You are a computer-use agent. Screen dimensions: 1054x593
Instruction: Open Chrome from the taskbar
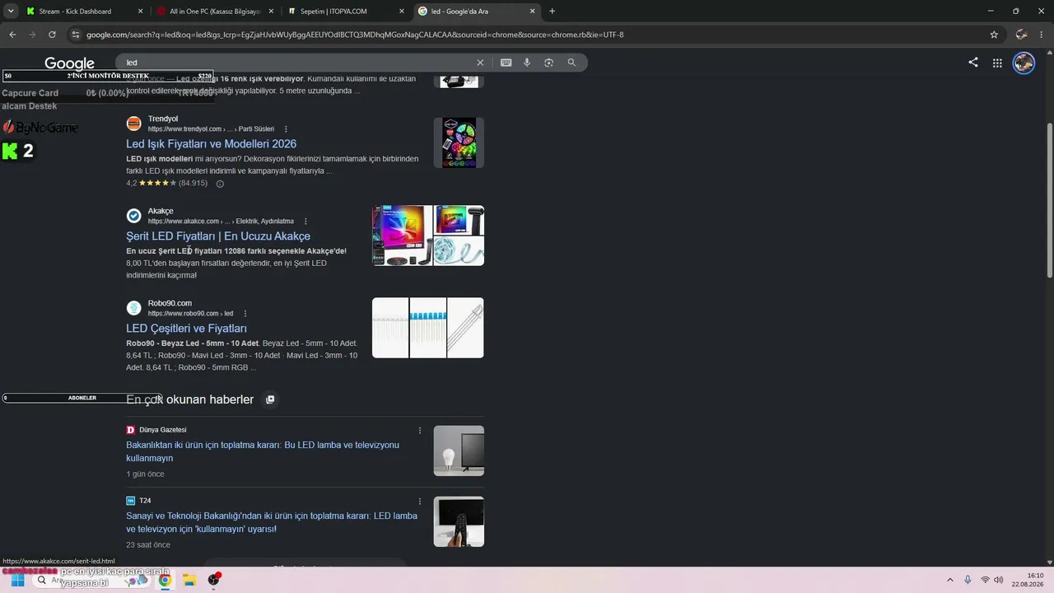click(x=165, y=580)
